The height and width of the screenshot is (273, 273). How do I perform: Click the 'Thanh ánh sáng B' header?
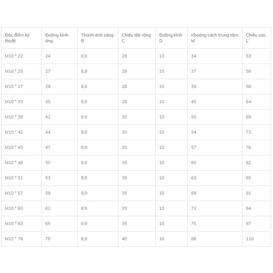click(x=98, y=38)
